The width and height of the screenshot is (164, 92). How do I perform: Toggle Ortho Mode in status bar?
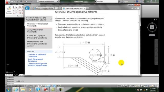point(33,86)
